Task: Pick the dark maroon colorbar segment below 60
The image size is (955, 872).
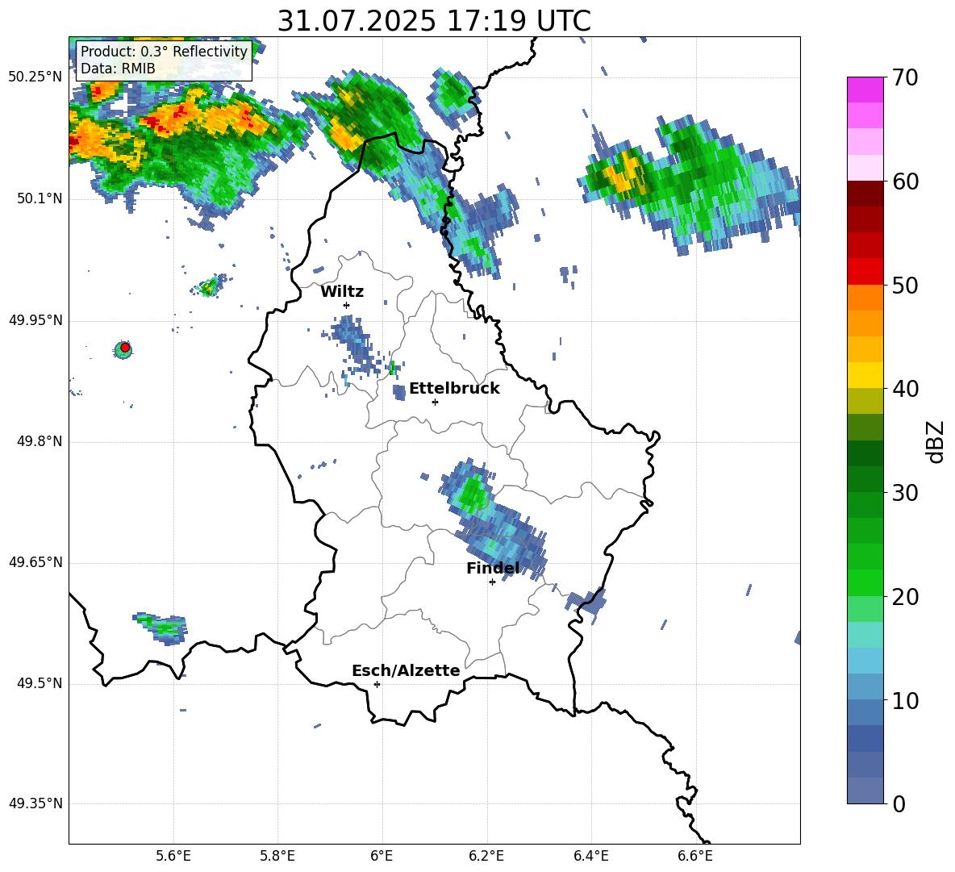Action: pos(865,194)
